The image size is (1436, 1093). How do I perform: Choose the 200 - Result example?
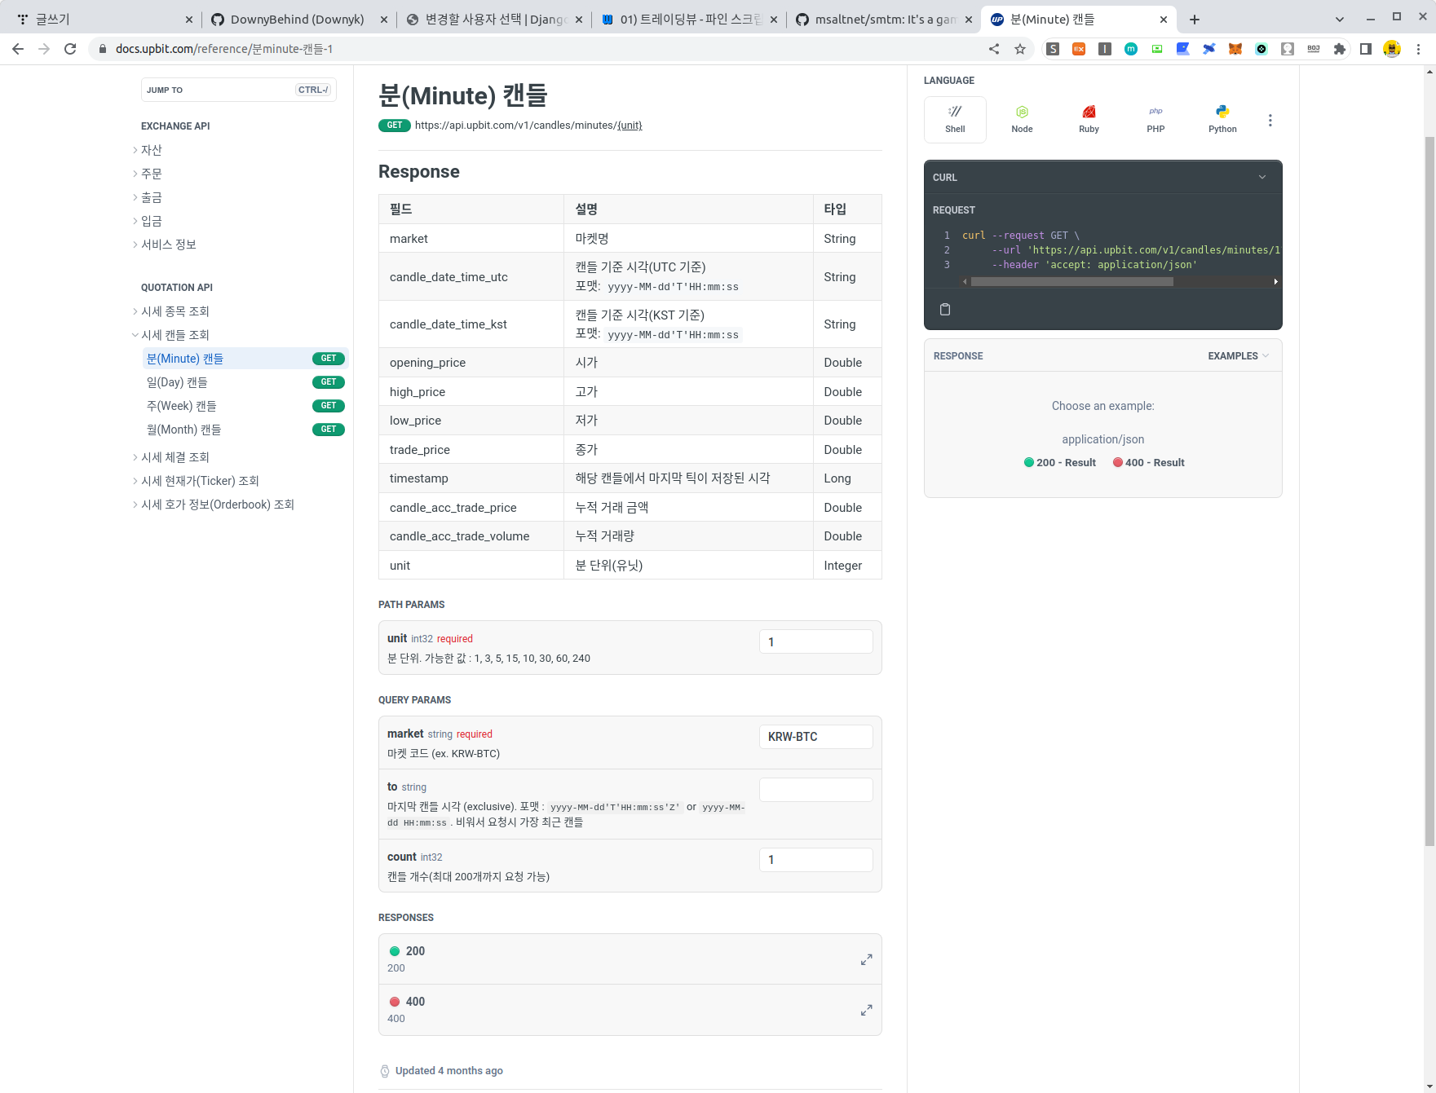click(1060, 462)
